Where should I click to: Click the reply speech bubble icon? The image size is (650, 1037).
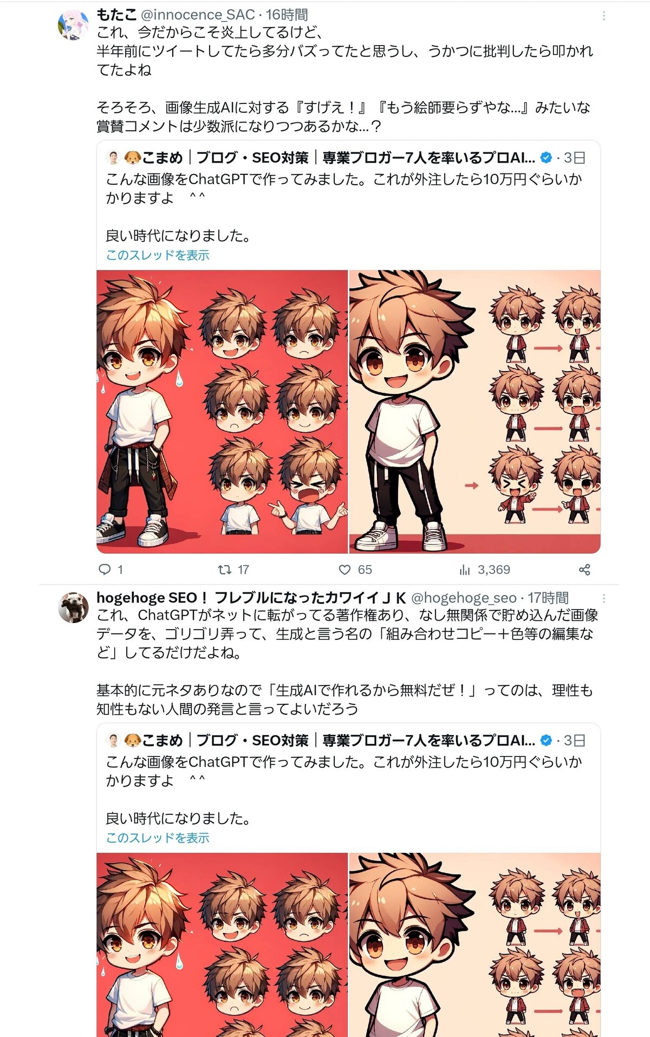tap(105, 569)
